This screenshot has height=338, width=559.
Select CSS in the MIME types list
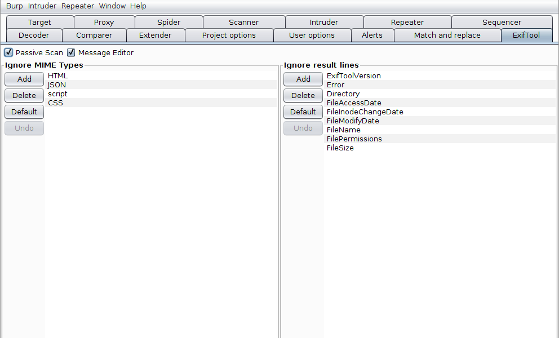161,103
